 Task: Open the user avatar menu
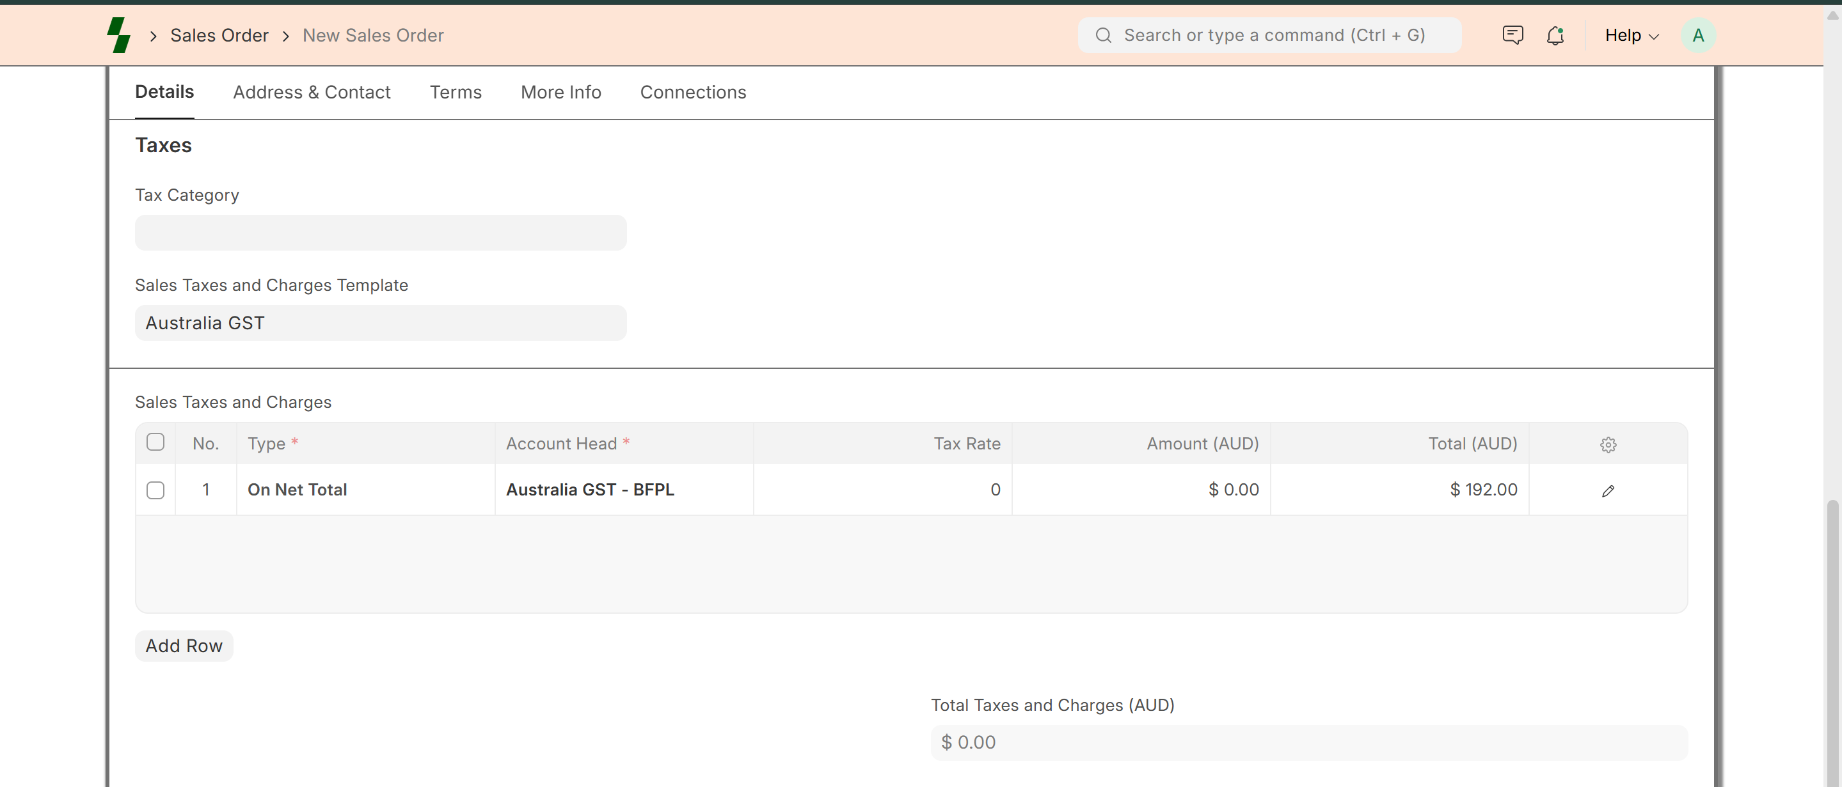1697,35
